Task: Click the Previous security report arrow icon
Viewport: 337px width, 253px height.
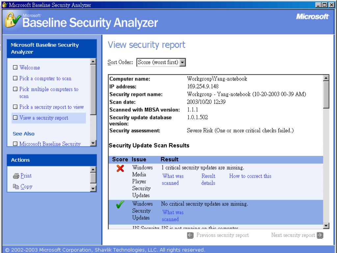Action: tap(190, 235)
